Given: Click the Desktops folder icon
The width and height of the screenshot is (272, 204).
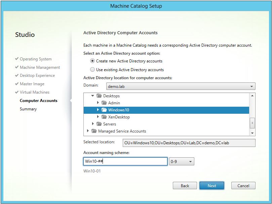Looking at the screenshot, I should [99, 96].
